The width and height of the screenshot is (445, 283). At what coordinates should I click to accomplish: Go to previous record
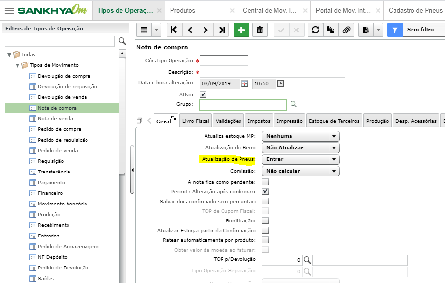click(190, 30)
